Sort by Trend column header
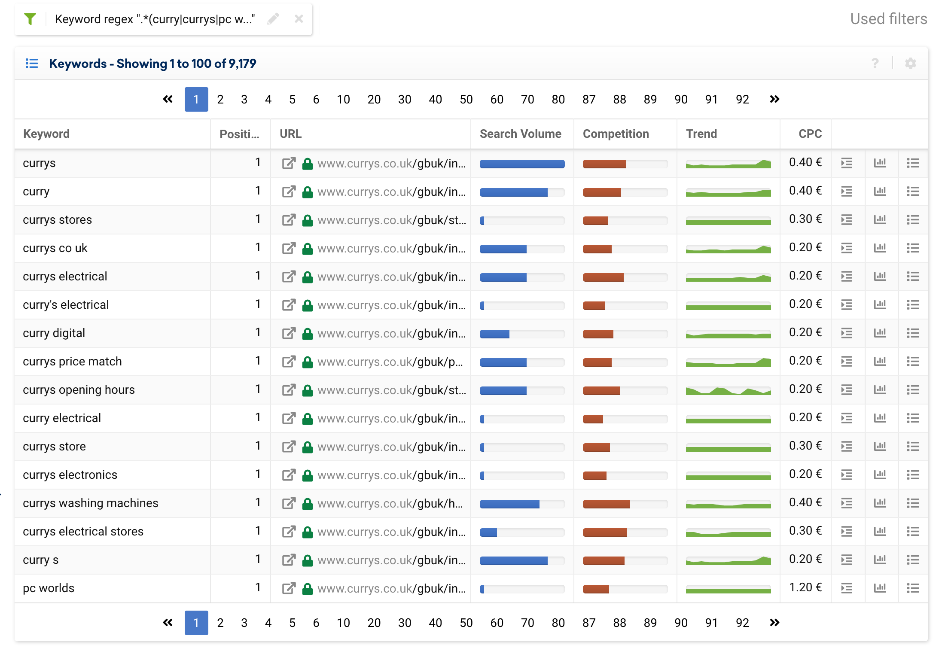 701,134
